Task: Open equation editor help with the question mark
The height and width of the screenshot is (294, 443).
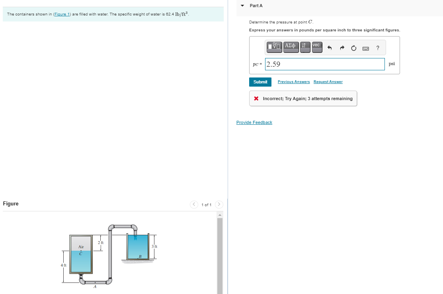Action: pos(377,48)
